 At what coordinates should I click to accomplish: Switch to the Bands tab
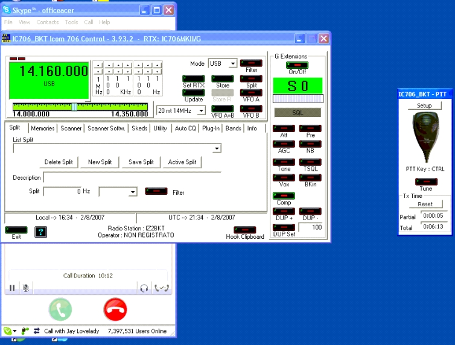(x=234, y=128)
